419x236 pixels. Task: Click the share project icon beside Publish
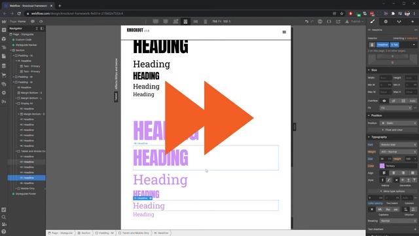click(338, 22)
